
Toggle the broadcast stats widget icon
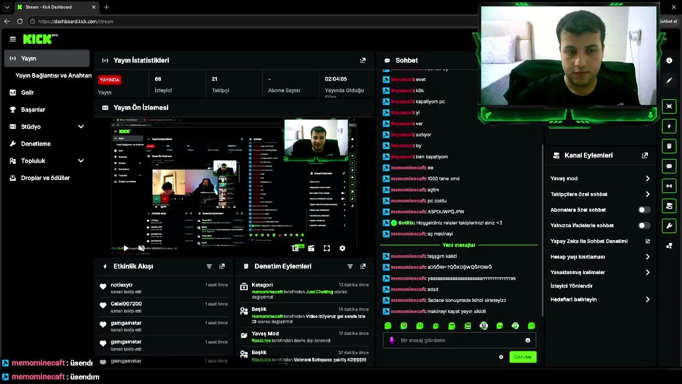[x=669, y=186]
